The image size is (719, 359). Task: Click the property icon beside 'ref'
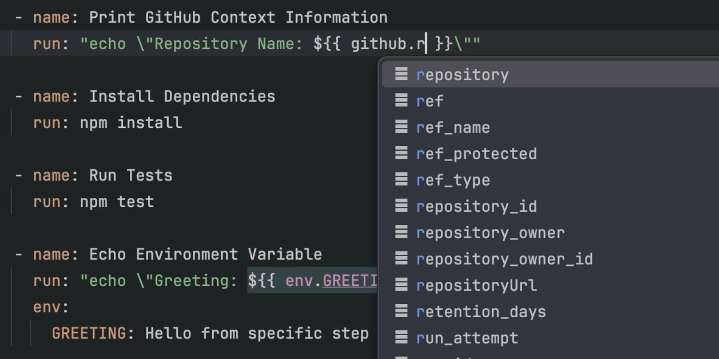click(401, 100)
